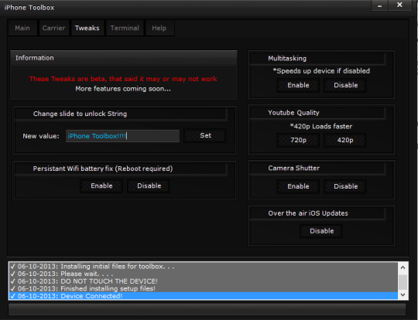Enable Camera Shutter
The image size is (418, 320).
(x=298, y=186)
